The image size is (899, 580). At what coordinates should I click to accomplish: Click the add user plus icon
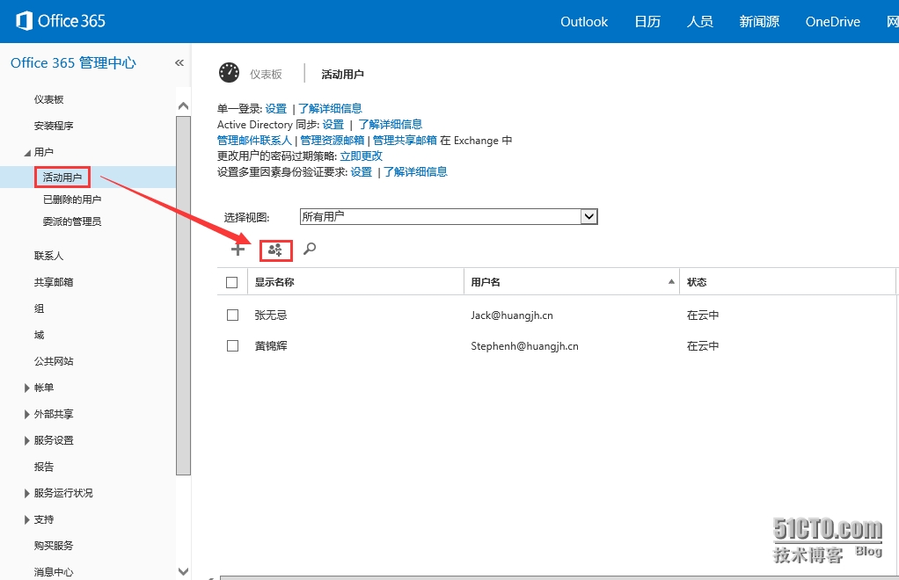(x=238, y=250)
